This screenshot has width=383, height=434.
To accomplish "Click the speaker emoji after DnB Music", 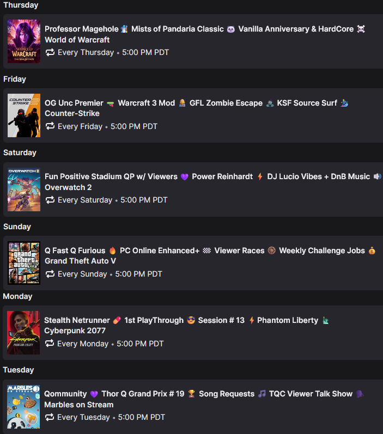I will pyautogui.click(x=377, y=176).
